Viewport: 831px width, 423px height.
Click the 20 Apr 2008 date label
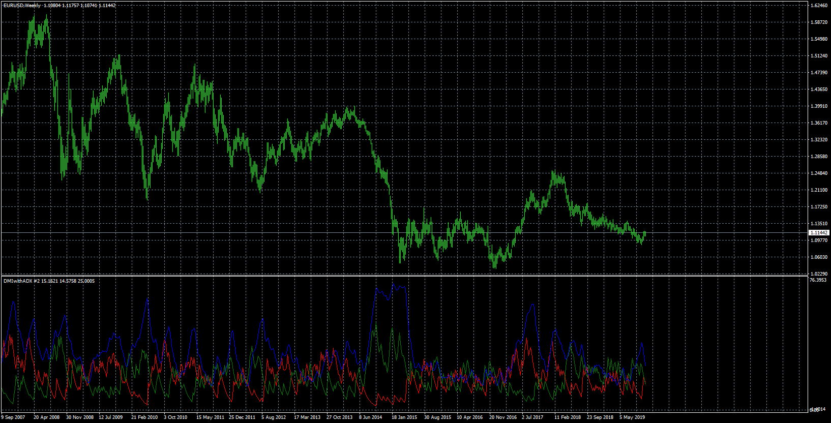[x=46, y=417]
